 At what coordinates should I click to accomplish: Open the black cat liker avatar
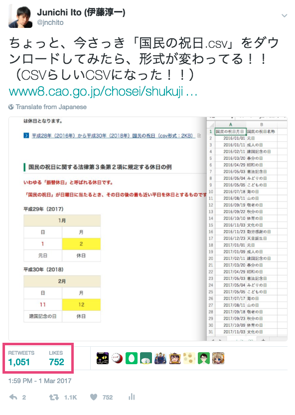tap(103, 358)
